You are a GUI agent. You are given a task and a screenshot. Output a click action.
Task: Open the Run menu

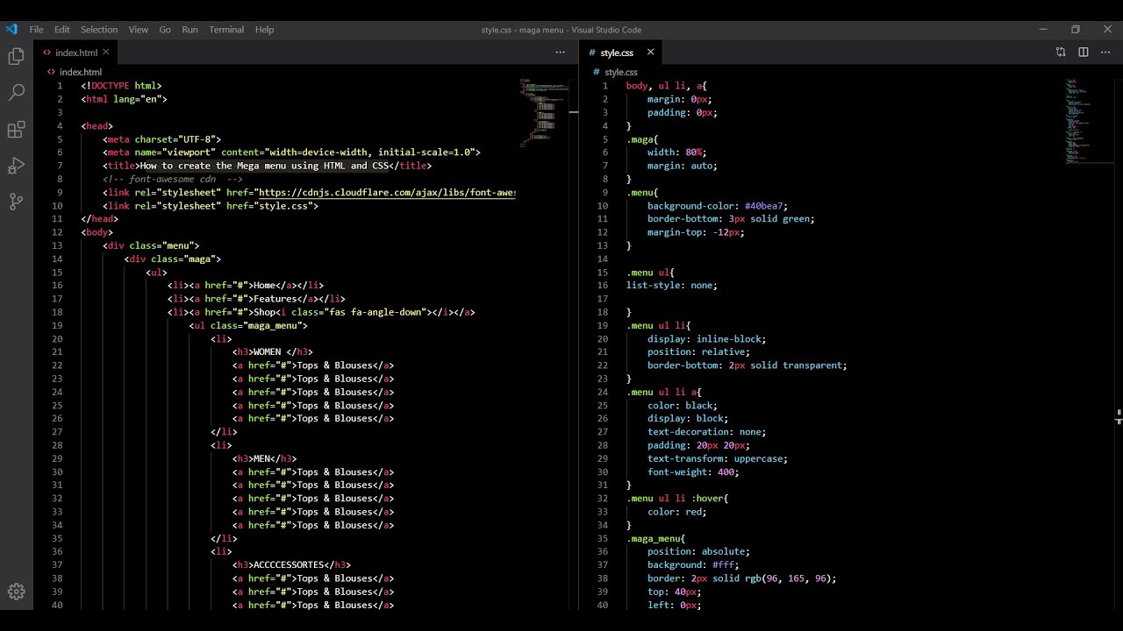click(x=190, y=29)
